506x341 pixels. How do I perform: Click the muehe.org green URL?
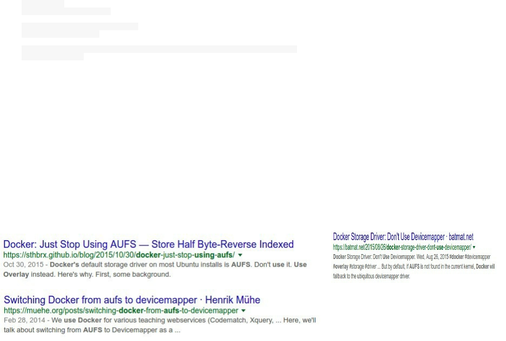(x=121, y=311)
